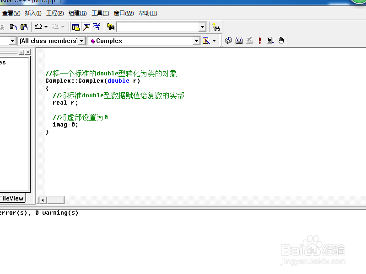
Task: Open the Complex member combo box
Action: 143,41
